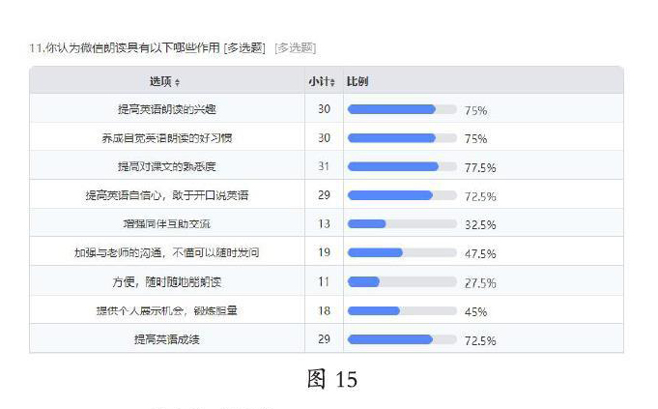Image resolution: width=658 pixels, height=409 pixels.
Task: Select the row label 提高英语成绩
Action: click(x=166, y=339)
